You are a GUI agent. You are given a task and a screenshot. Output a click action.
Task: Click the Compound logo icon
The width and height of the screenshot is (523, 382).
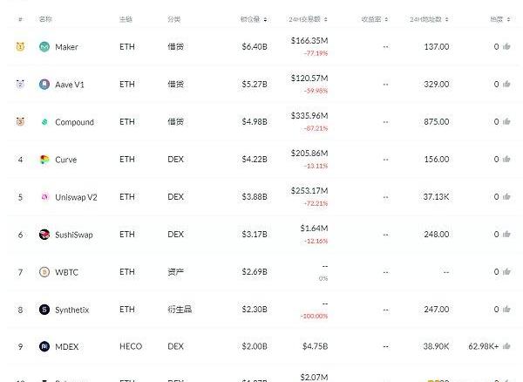[x=44, y=122]
